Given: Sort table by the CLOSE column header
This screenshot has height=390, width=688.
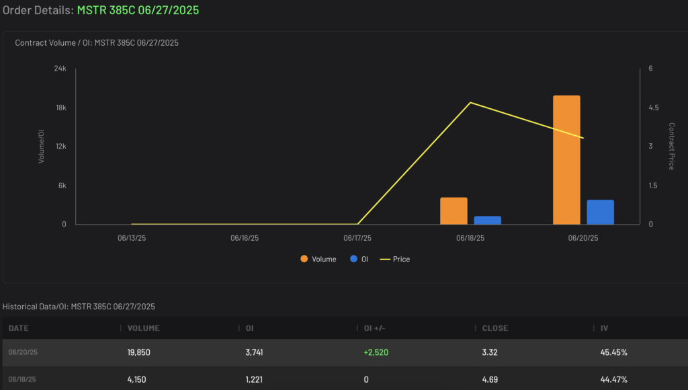Looking at the screenshot, I should point(495,328).
